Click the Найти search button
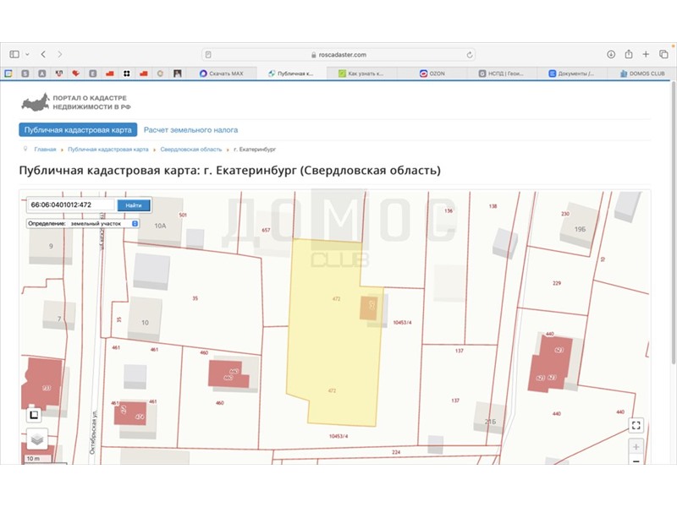The width and height of the screenshot is (677, 507). point(133,205)
